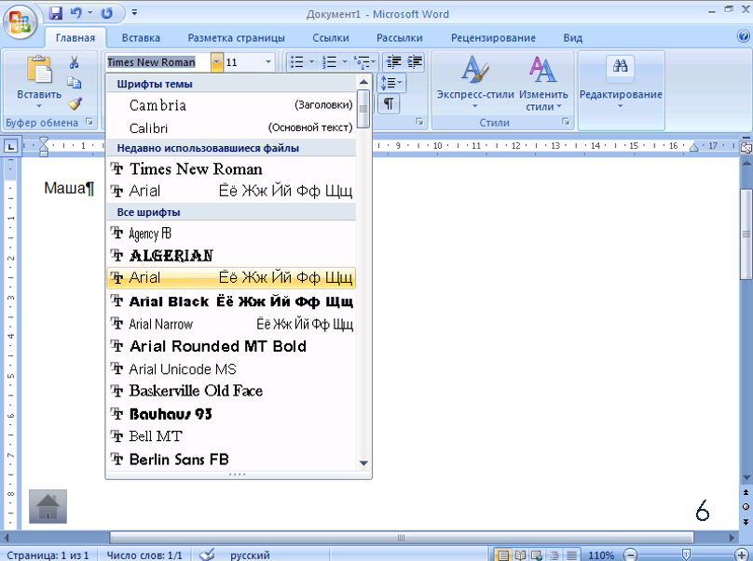Click the home icon button

(48, 506)
